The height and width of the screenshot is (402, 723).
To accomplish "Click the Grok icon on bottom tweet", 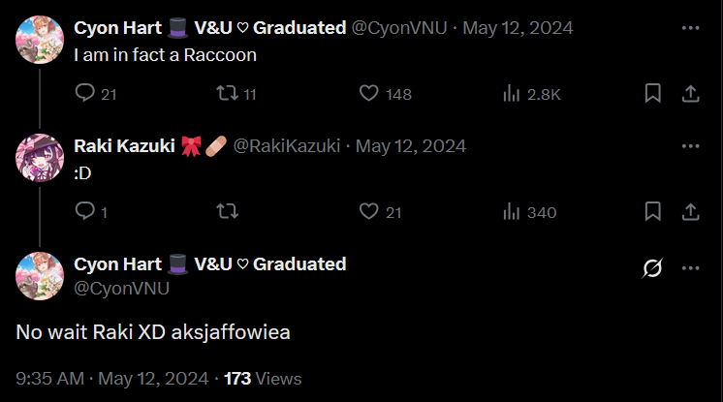I will [652, 268].
